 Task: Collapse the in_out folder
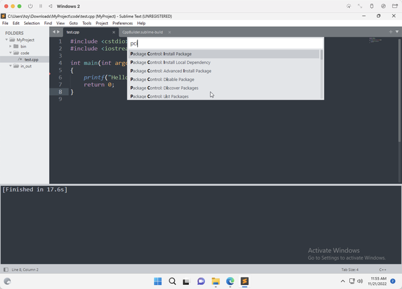11,66
